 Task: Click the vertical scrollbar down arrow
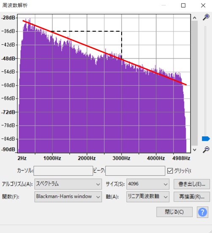tap(194, 150)
